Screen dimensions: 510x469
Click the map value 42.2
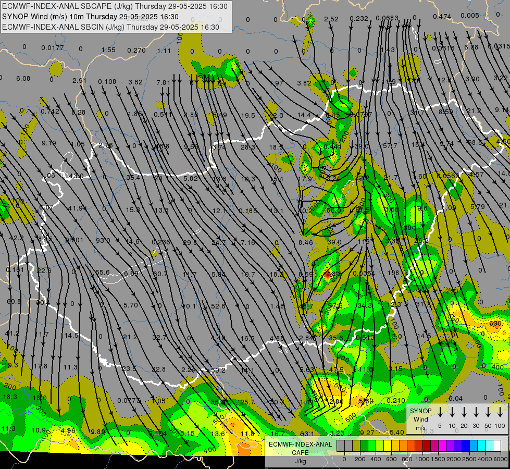point(16,238)
